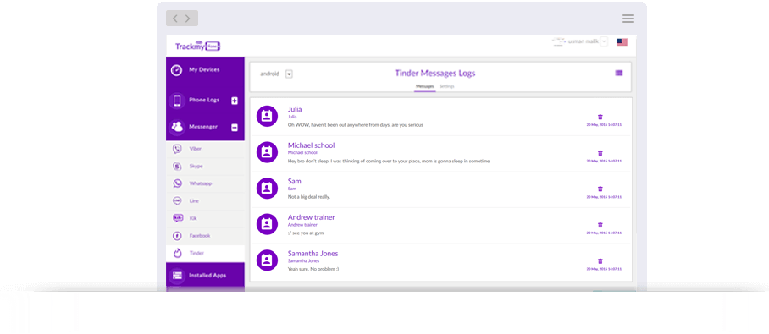Viewport: 769px width, 334px height.
Task: Click the Facebook icon
Action: coord(178,236)
